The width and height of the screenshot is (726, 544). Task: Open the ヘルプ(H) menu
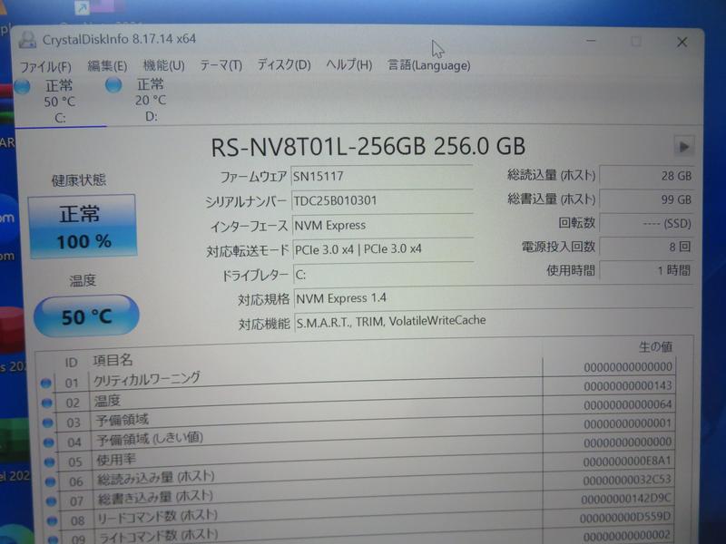pyautogui.click(x=348, y=64)
